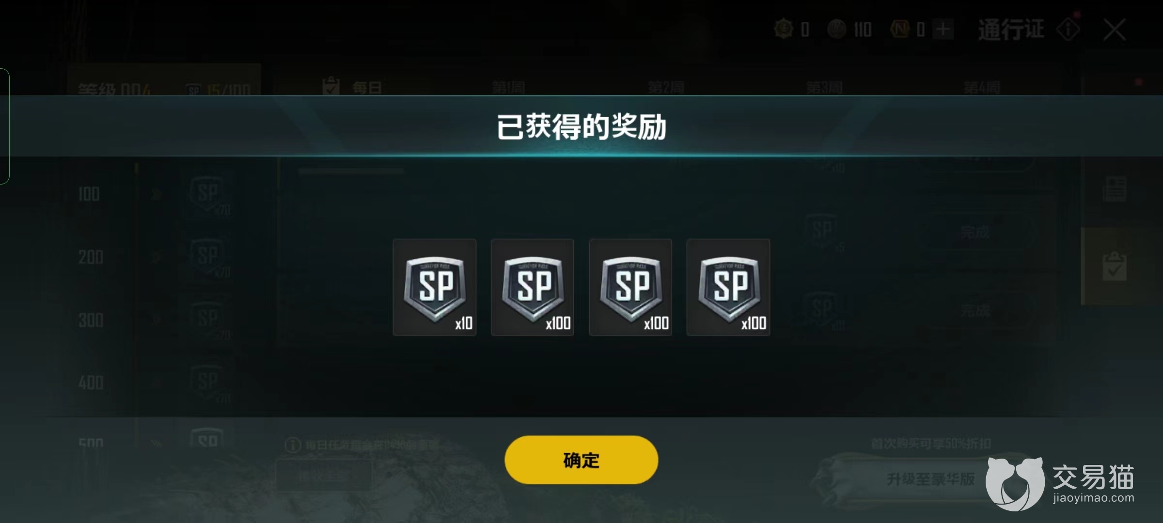This screenshot has width=1163, height=523.
Task: Tap the gold badge currency icon
Action: coord(784,29)
